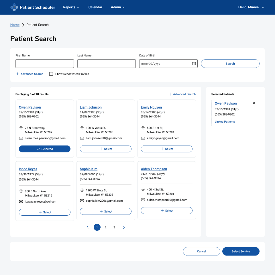275x275 pixels.
Task: Click the Search button
Action: [230, 64]
